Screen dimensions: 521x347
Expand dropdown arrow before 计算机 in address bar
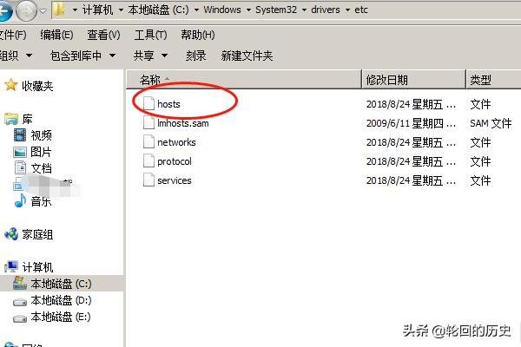pyautogui.click(x=75, y=10)
